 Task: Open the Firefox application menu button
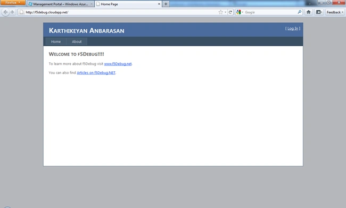click(x=13, y=3)
